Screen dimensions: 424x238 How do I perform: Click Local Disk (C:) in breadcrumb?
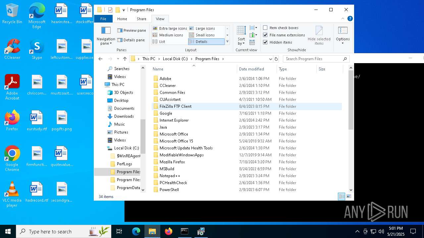point(175,59)
